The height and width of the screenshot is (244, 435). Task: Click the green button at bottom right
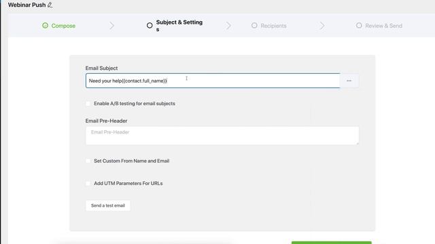(331, 243)
